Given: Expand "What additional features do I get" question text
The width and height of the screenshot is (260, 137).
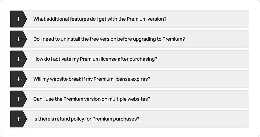Looking at the screenshot, I should tap(100, 19).
